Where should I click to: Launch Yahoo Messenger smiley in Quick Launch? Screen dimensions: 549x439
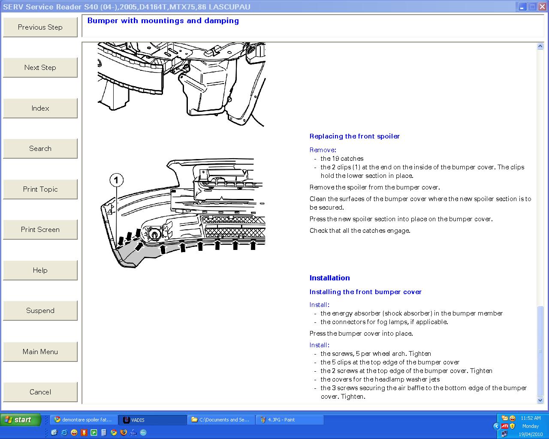pyautogui.click(x=74, y=432)
